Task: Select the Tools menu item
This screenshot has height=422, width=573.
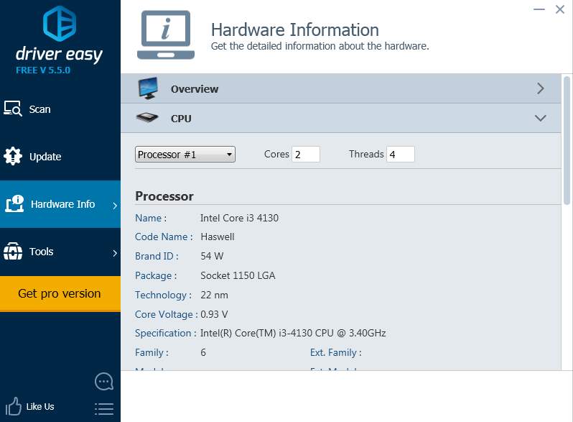Action: click(x=60, y=252)
